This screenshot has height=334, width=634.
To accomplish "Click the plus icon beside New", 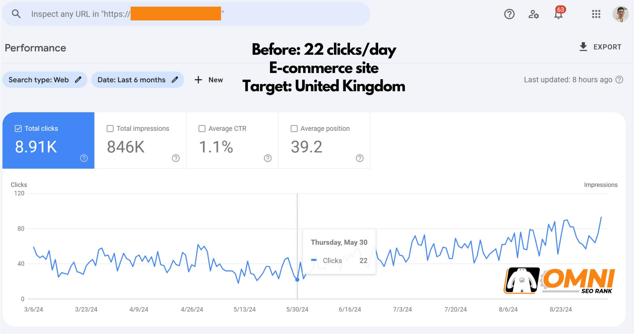I will (x=198, y=80).
